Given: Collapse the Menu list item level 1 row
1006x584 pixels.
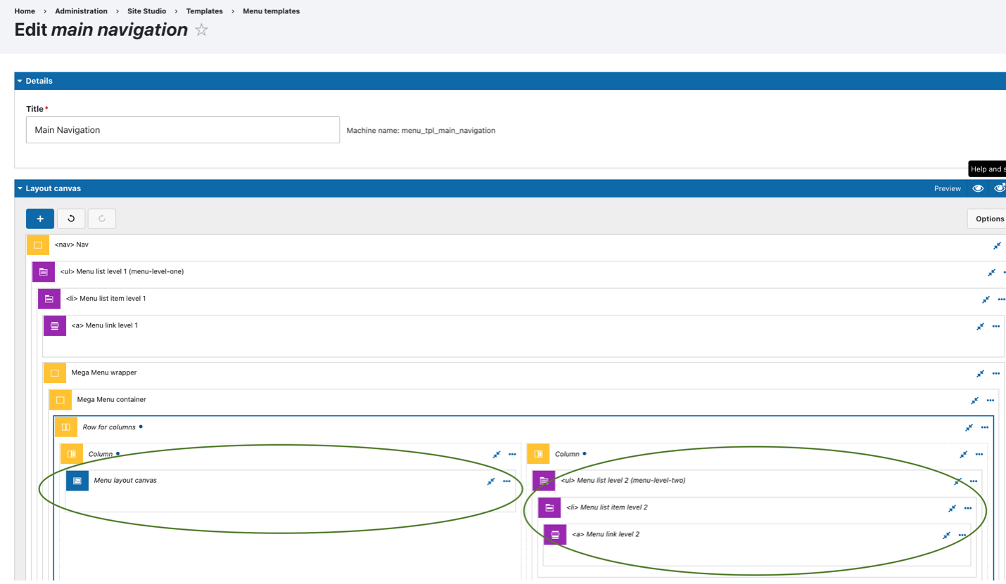Looking at the screenshot, I should tap(986, 299).
